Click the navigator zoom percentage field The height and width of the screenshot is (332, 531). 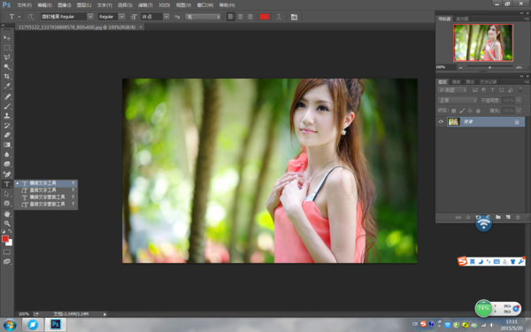pyautogui.click(x=446, y=67)
